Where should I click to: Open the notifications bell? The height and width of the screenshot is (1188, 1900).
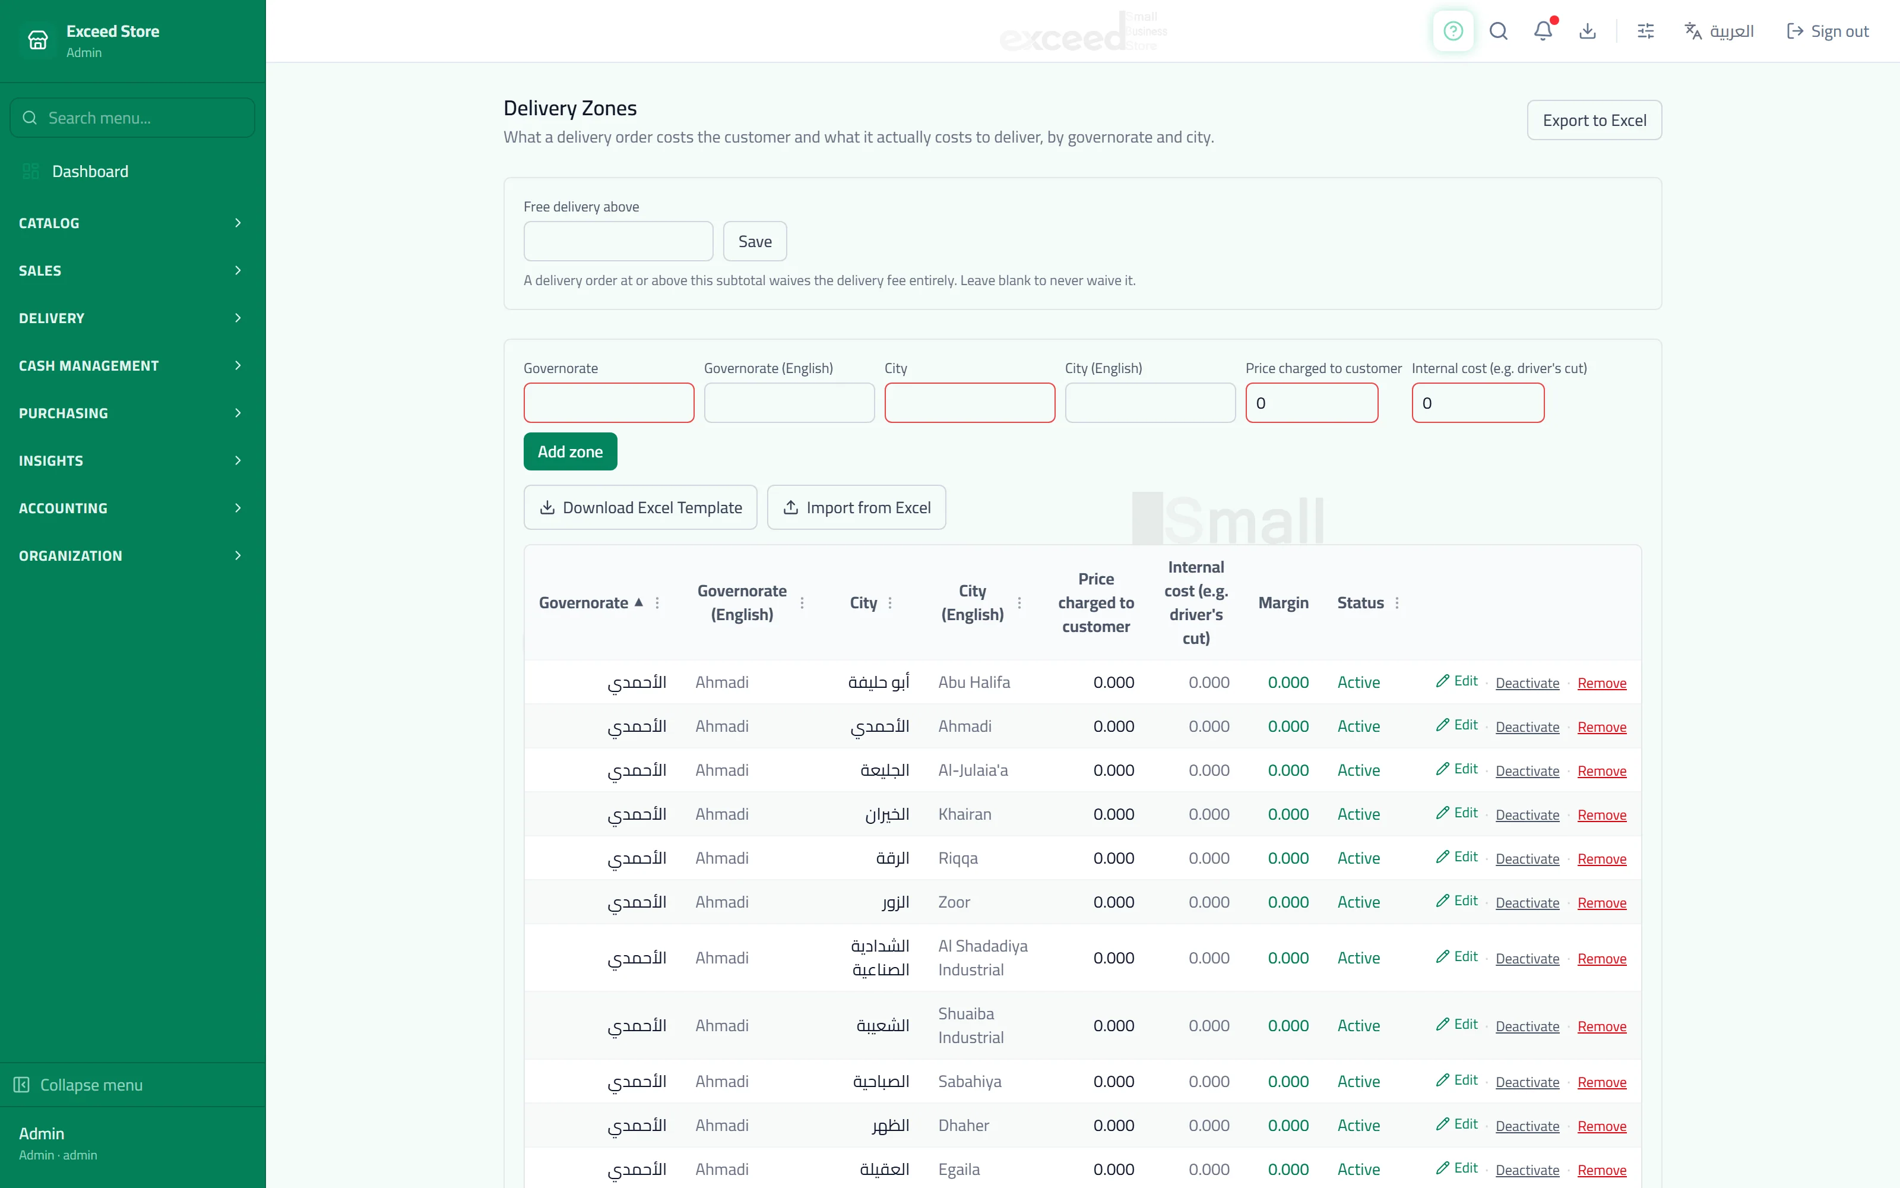pos(1543,31)
